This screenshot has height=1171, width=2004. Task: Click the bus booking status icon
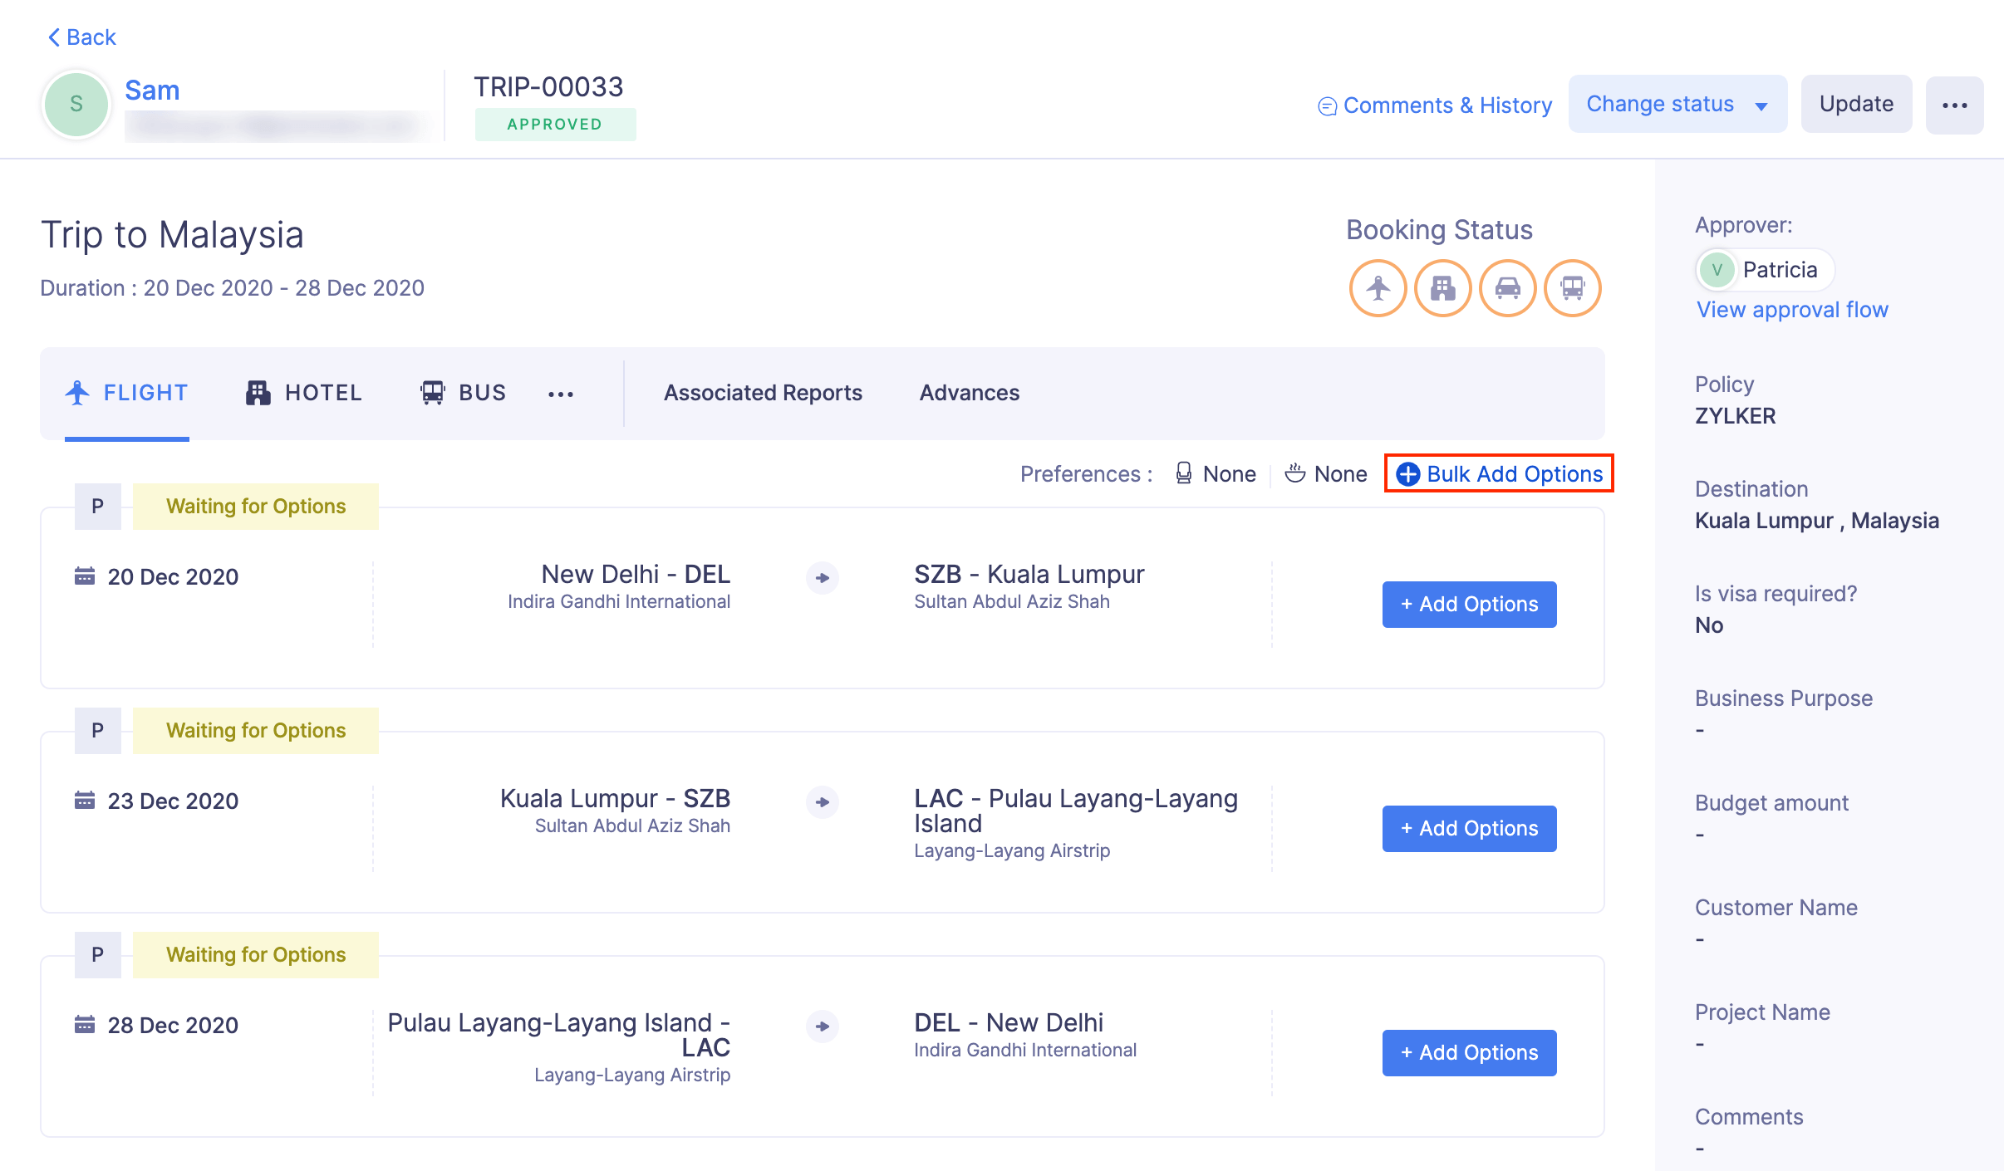tap(1573, 288)
